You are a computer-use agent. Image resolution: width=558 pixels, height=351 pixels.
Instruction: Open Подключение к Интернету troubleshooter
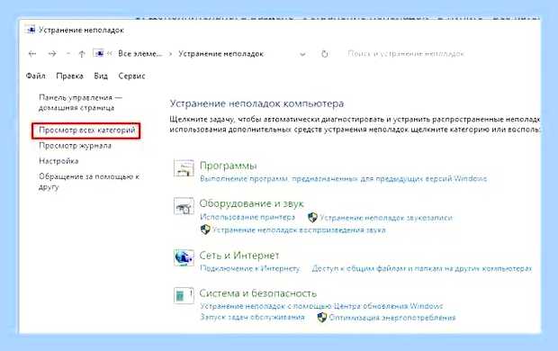click(x=250, y=268)
